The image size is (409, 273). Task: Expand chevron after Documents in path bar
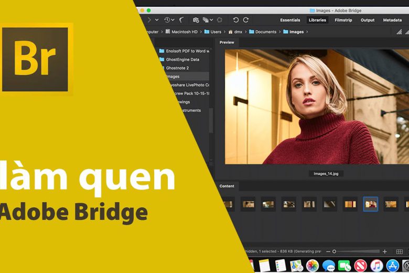pos(279,31)
